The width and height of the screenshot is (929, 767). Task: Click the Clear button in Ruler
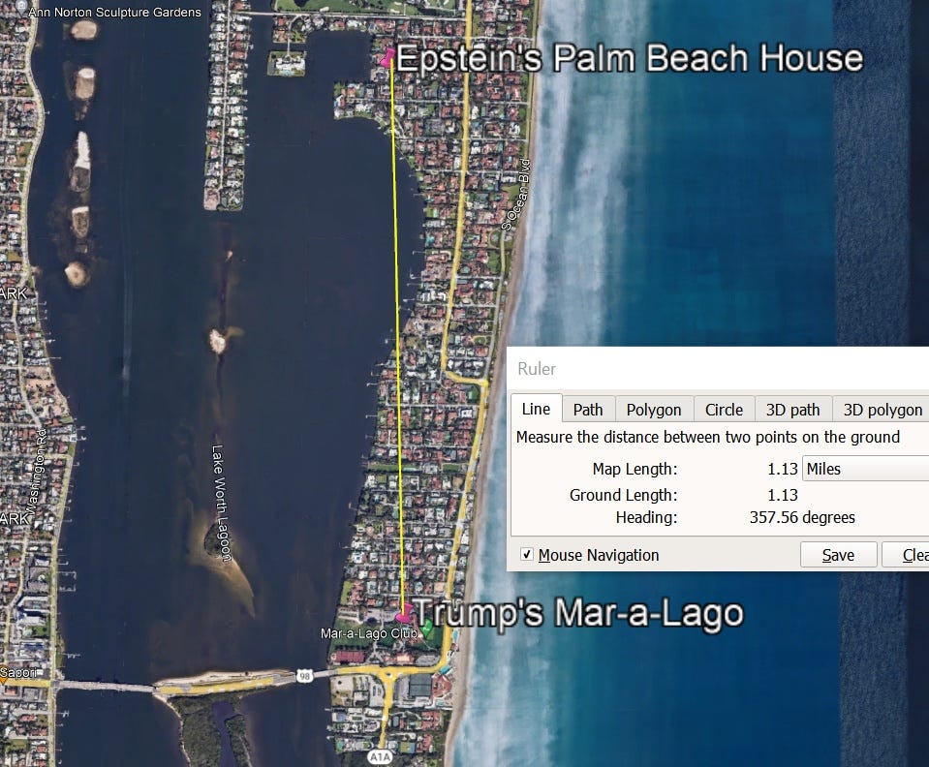click(x=906, y=555)
